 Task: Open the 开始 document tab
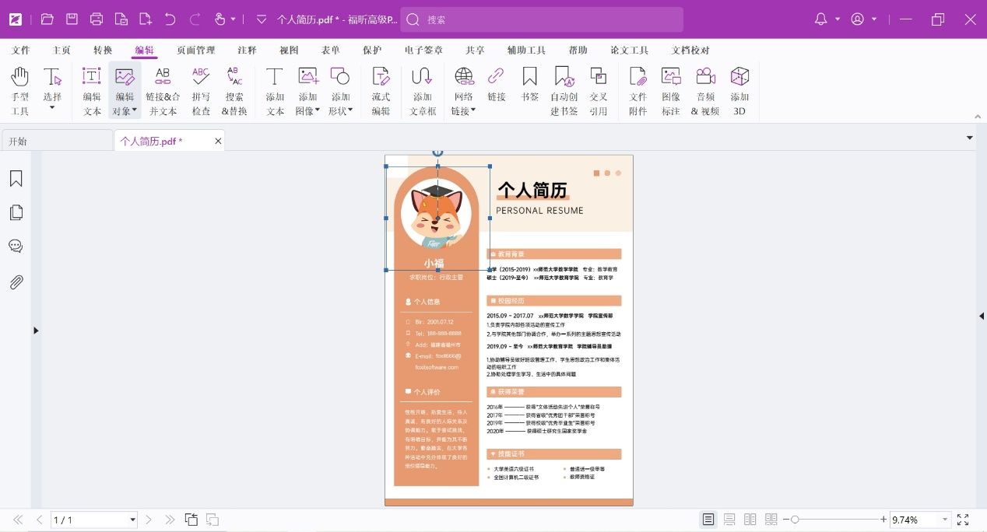pos(56,142)
